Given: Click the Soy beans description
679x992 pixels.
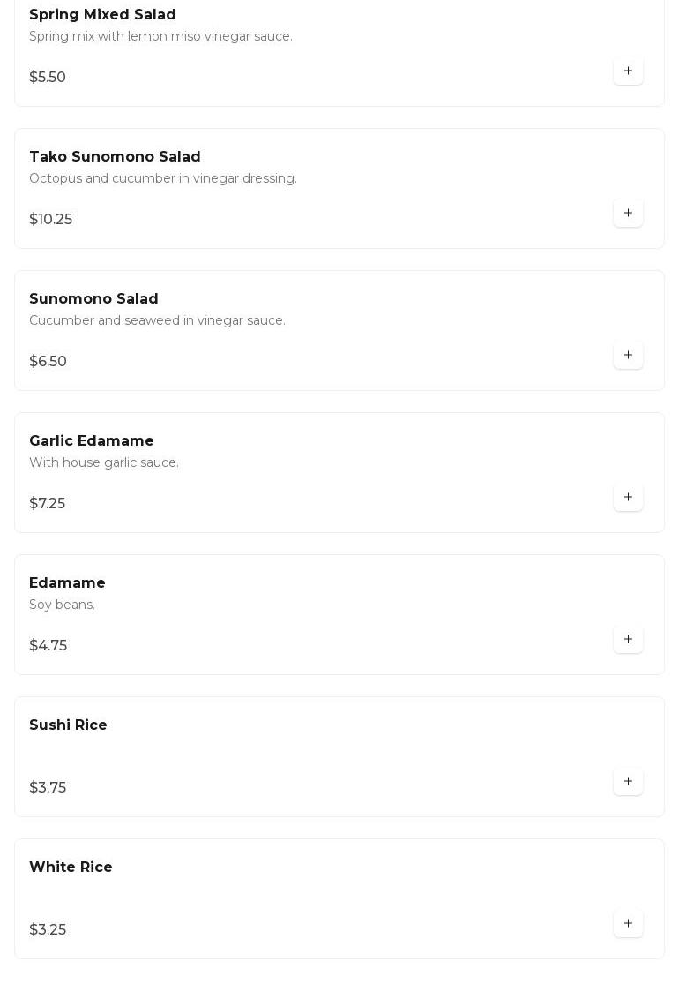Looking at the screenshot, I should [x=62, y=605].
